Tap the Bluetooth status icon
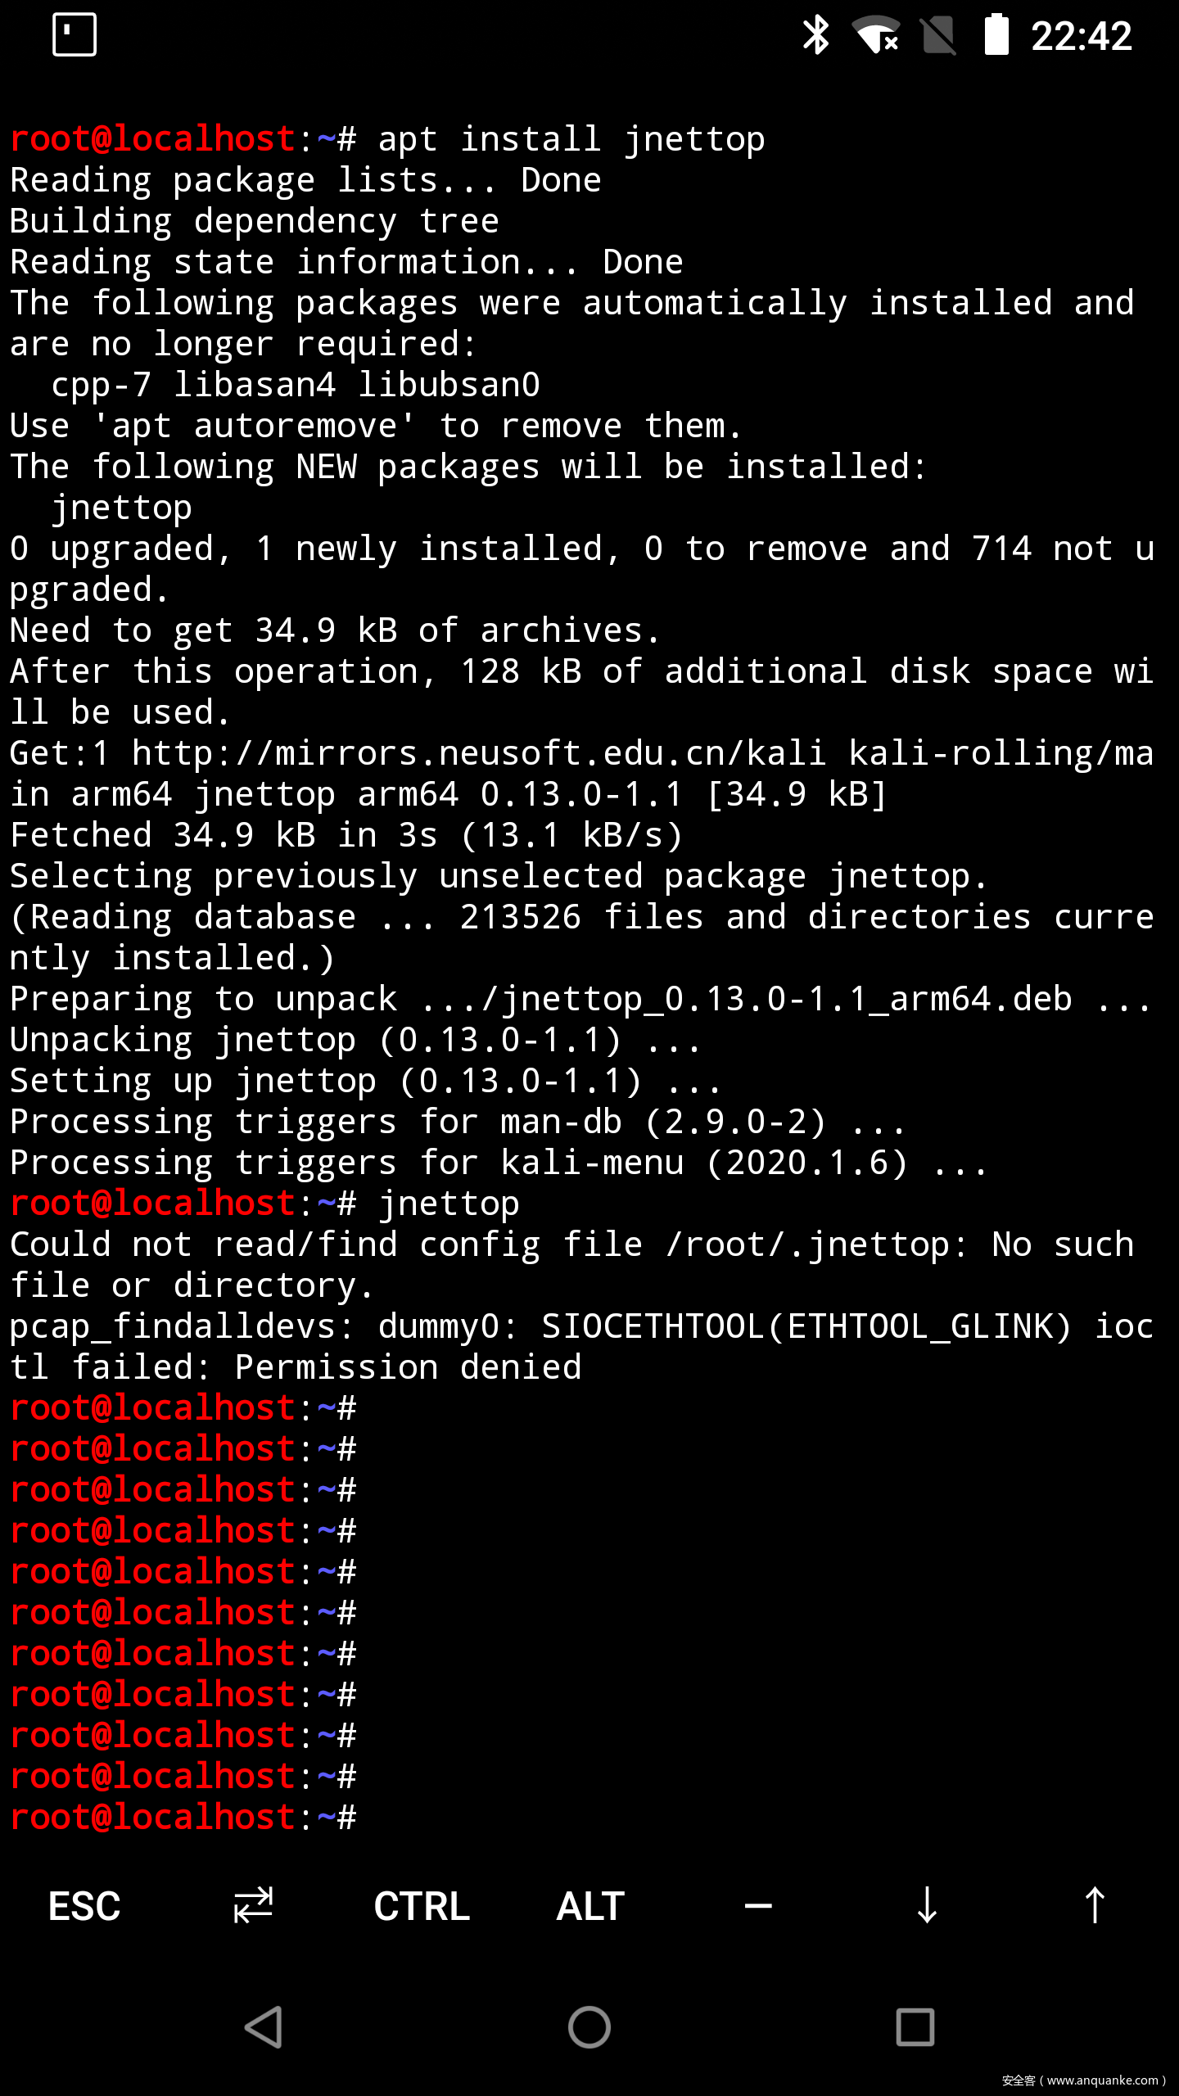Image resolution: width=1179 pixels, height=2096 pixels. pyautogui.click(x=815, y=36)
